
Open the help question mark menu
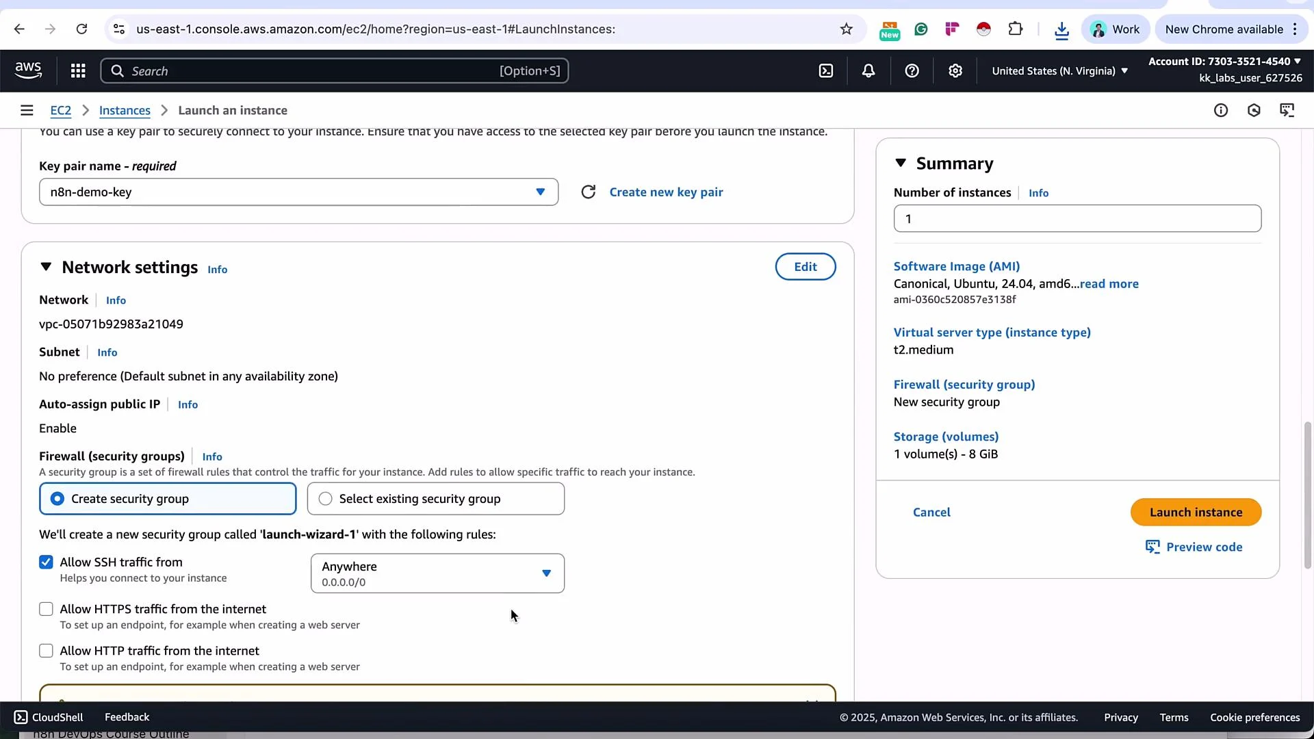pos(912,70)
